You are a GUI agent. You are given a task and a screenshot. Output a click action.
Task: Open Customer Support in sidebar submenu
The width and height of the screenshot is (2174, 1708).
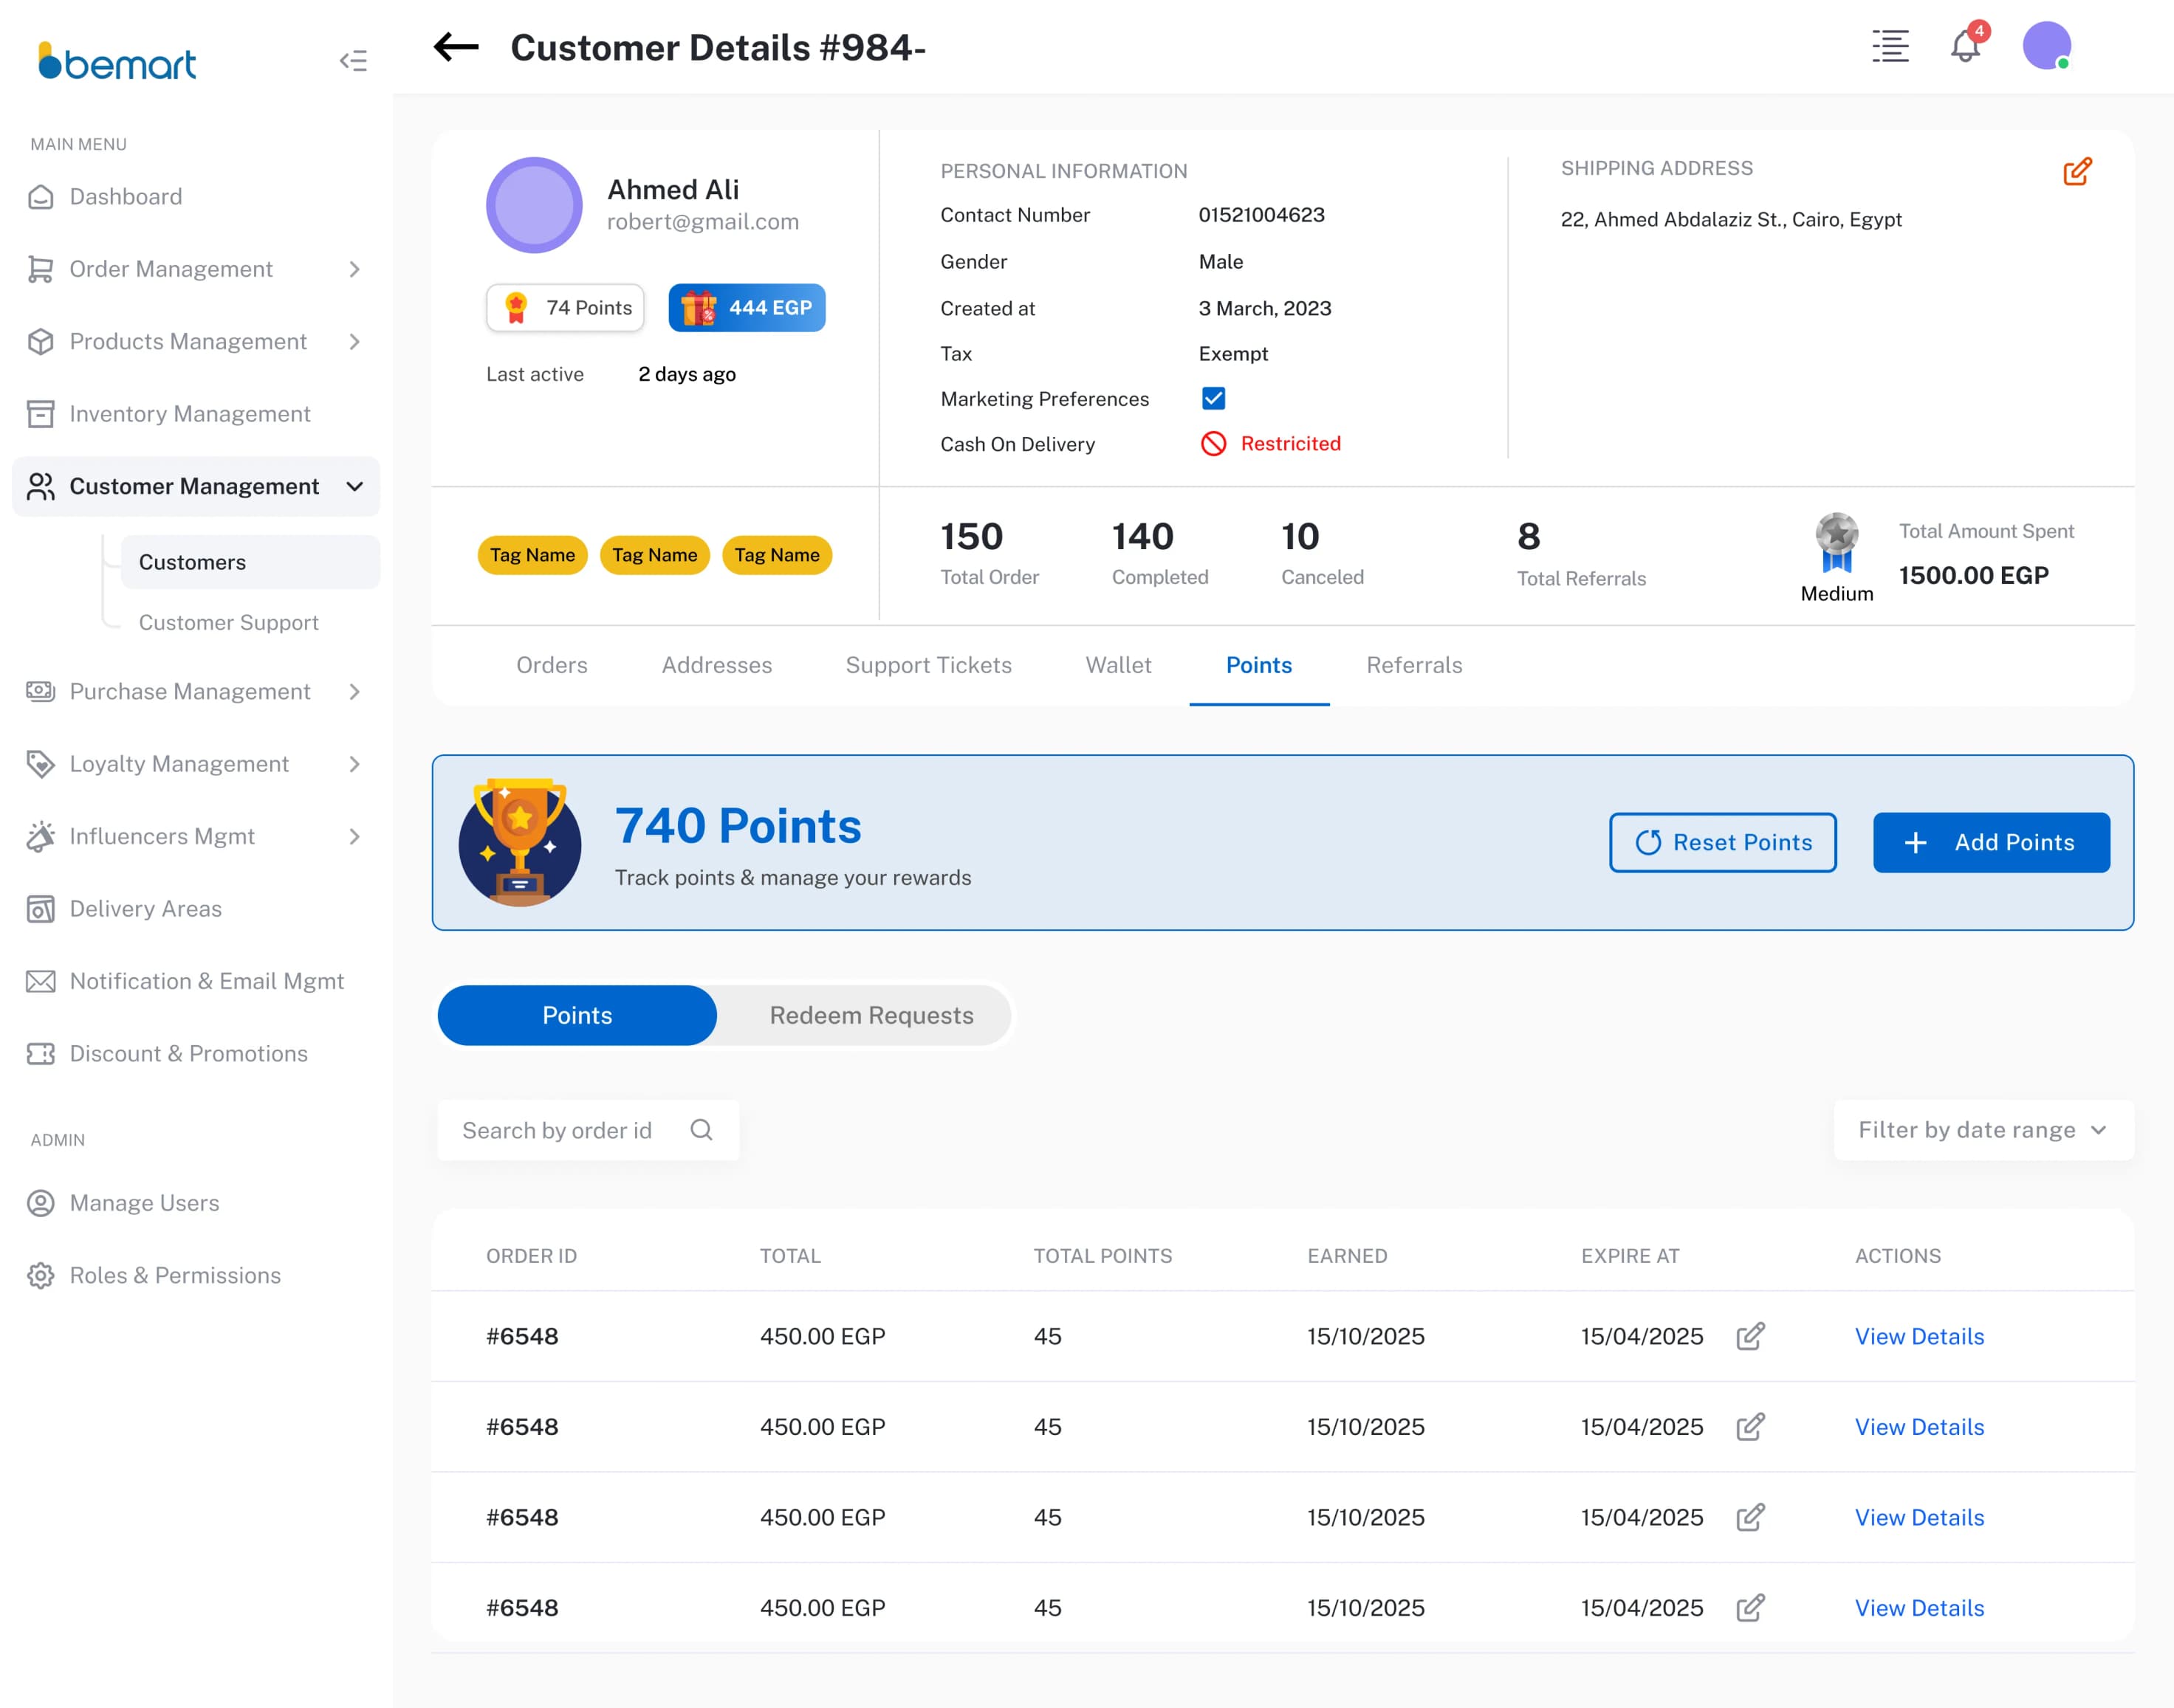click(228, 622)
